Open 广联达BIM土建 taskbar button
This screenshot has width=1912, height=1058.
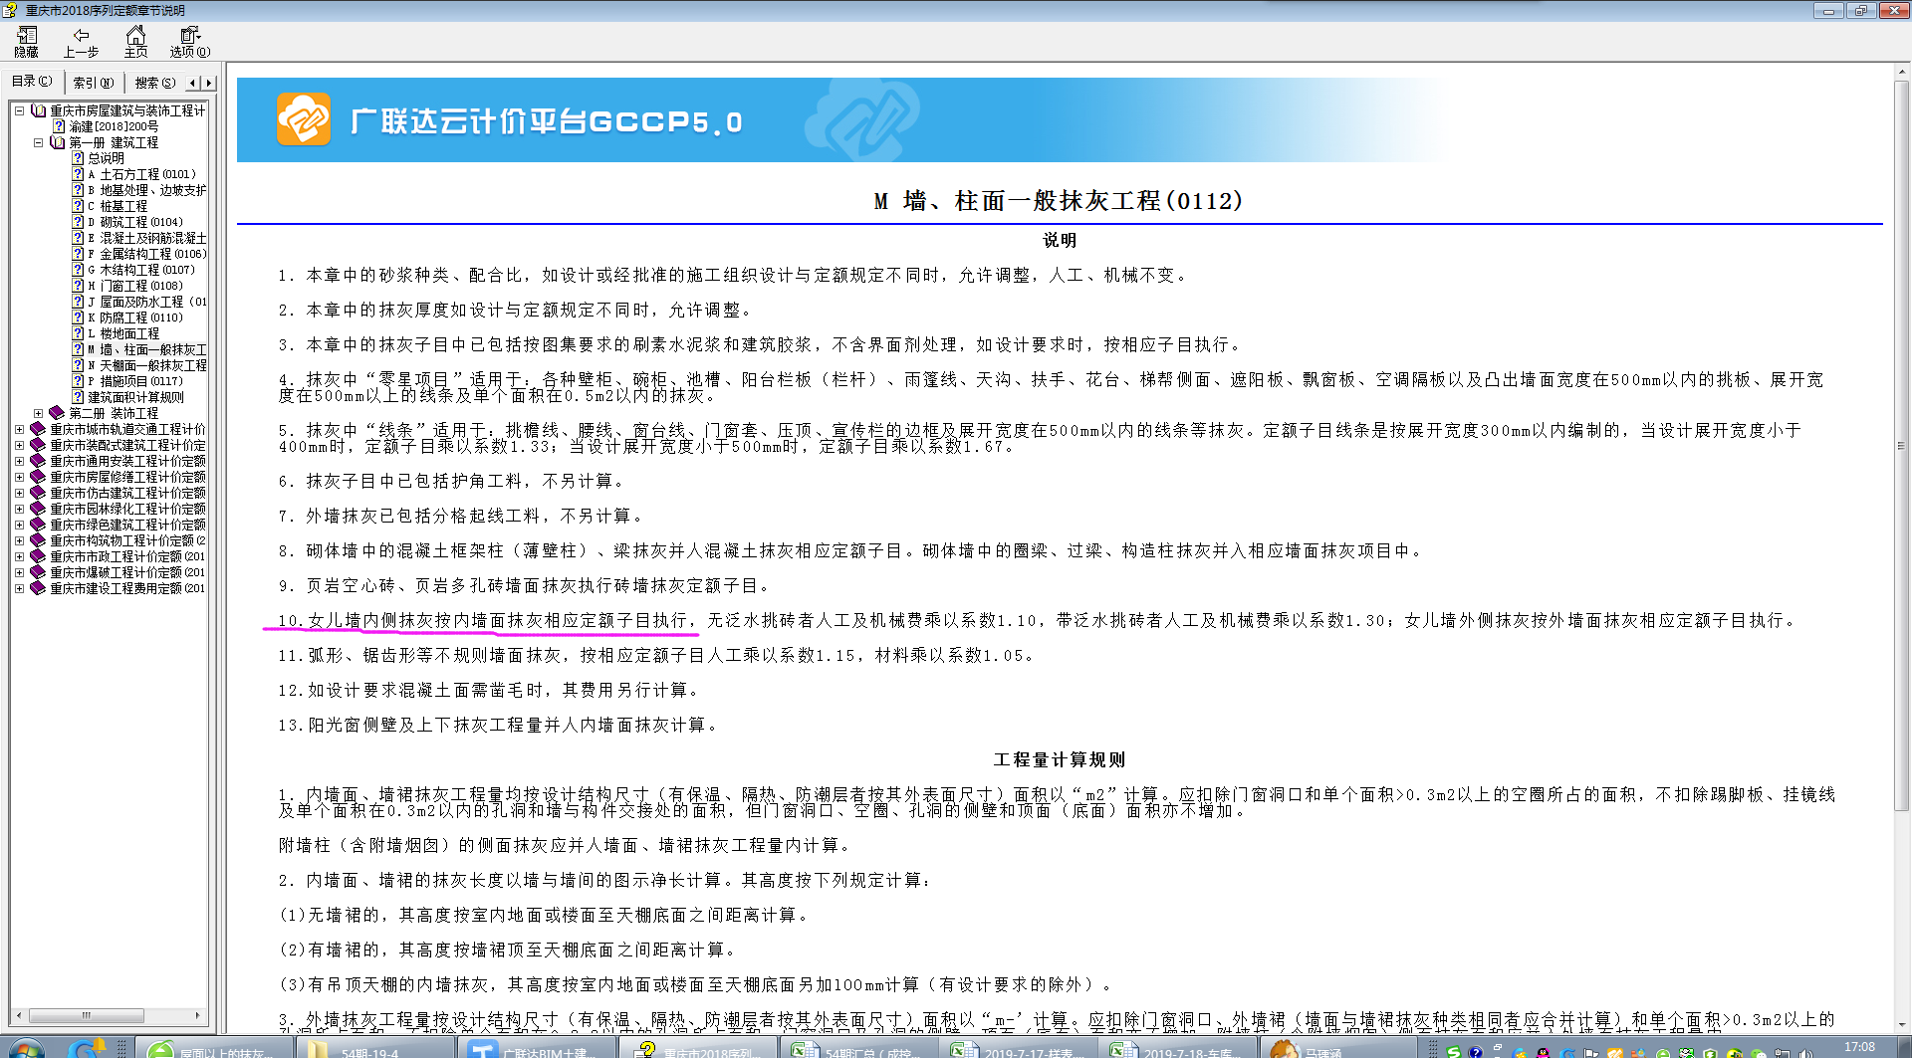(x=536, y=1049)
